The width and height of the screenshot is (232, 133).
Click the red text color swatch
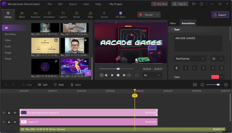pyautogui.click(x=215, y=77)
